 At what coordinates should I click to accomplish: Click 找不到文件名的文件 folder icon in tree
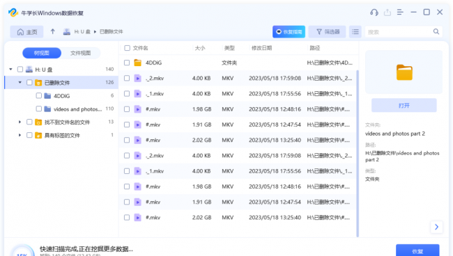38,122
